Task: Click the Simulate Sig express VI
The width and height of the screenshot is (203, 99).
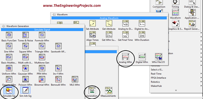Action: [9, 90]
